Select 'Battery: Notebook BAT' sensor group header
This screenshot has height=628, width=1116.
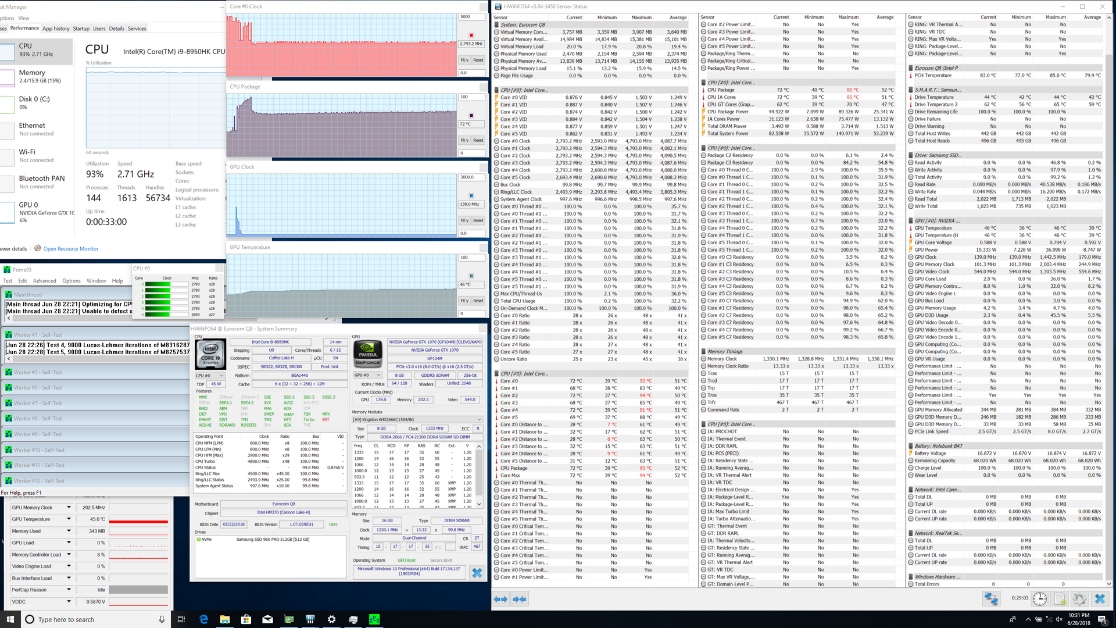1005,446
